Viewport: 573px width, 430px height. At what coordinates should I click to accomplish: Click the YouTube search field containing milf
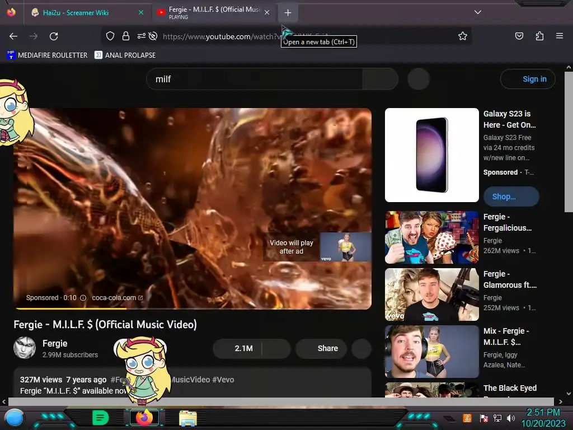coord(255,79)
